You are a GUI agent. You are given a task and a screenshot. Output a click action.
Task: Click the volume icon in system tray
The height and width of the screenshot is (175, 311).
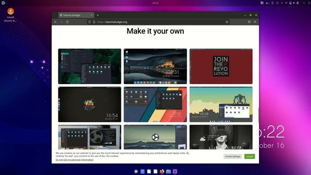(x=294, y=3)
